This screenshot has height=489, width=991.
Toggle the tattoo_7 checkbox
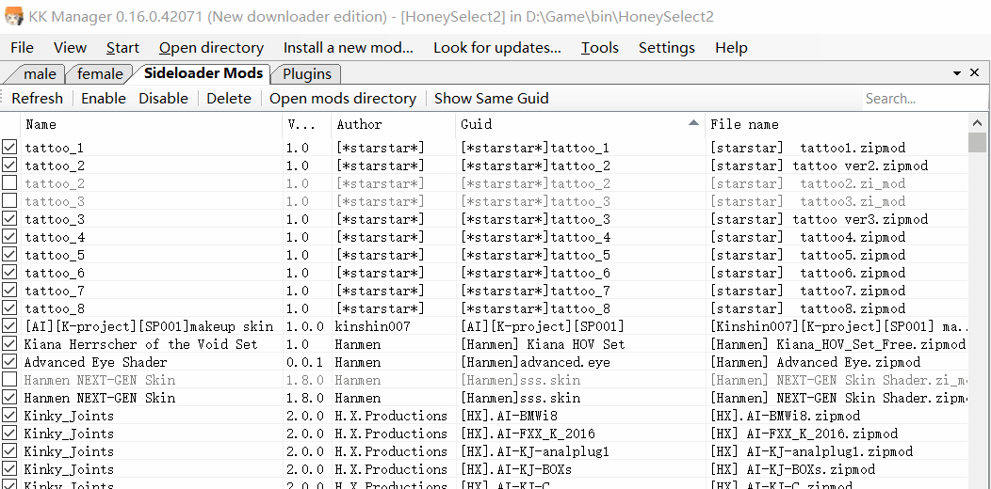coord(9,291)
